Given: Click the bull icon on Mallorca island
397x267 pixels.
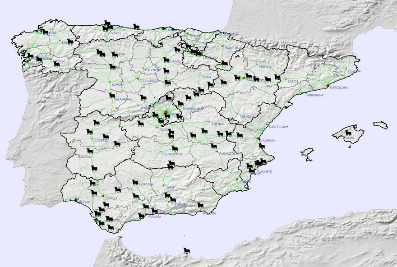Looking at the screenshot, I should coord(348,133).
